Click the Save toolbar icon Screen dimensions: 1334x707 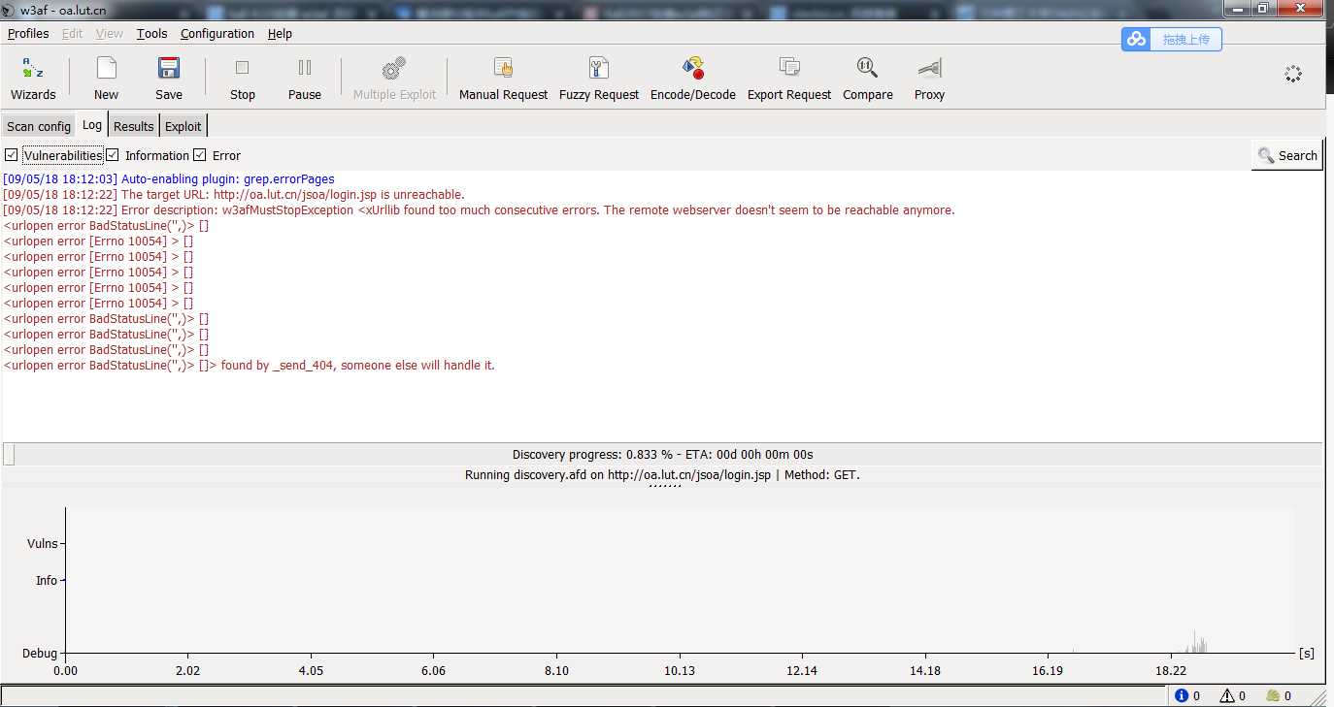(169, 68)
